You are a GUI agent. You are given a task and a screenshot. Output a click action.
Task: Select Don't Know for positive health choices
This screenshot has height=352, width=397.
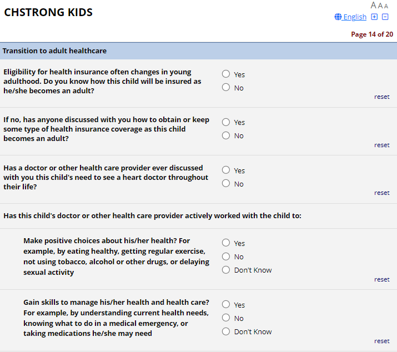(226, 270)
